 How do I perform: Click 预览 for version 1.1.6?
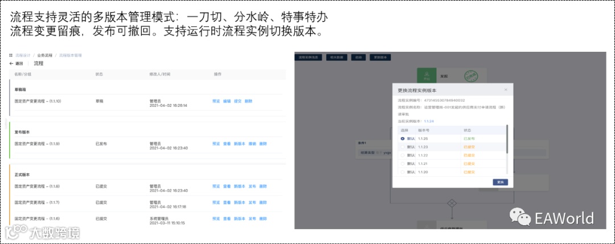click(x=216, y=218)
